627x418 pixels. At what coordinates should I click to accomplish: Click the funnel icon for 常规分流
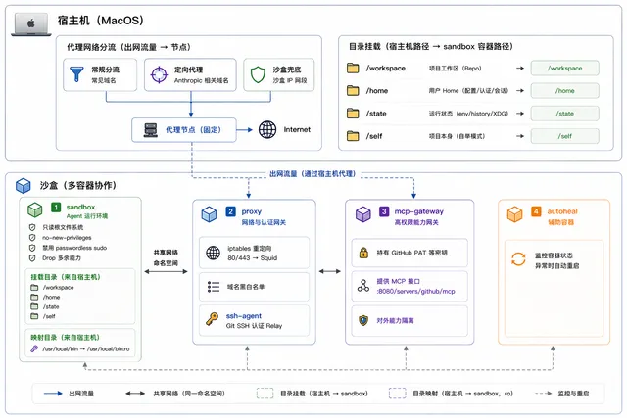pyautogui.click(x=76, y=74)
